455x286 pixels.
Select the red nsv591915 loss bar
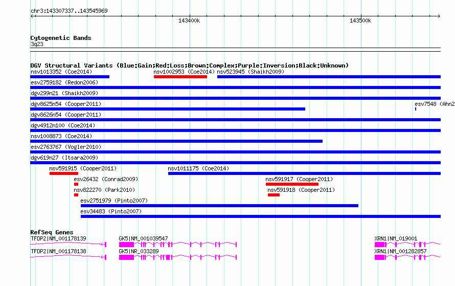click(64, 173)
